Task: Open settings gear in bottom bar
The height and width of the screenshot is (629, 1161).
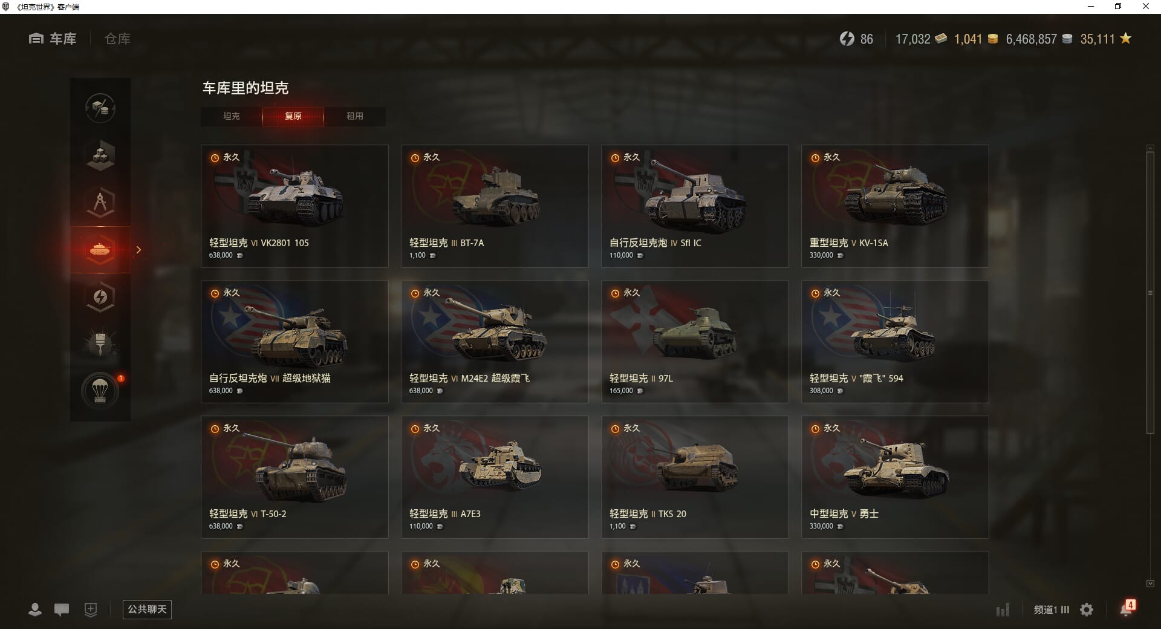Action: click(x=1087, y=610)
